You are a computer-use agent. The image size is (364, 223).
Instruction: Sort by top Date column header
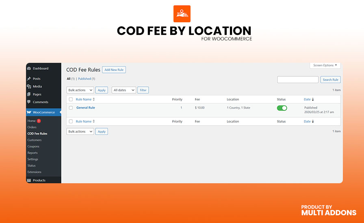(307, 99)
